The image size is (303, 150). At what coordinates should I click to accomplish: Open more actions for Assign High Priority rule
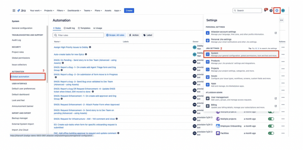[x=283, y=47]
